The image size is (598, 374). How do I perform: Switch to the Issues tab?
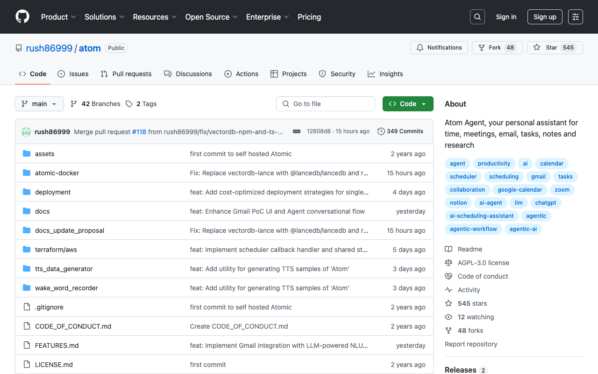(x=73, y=74)
